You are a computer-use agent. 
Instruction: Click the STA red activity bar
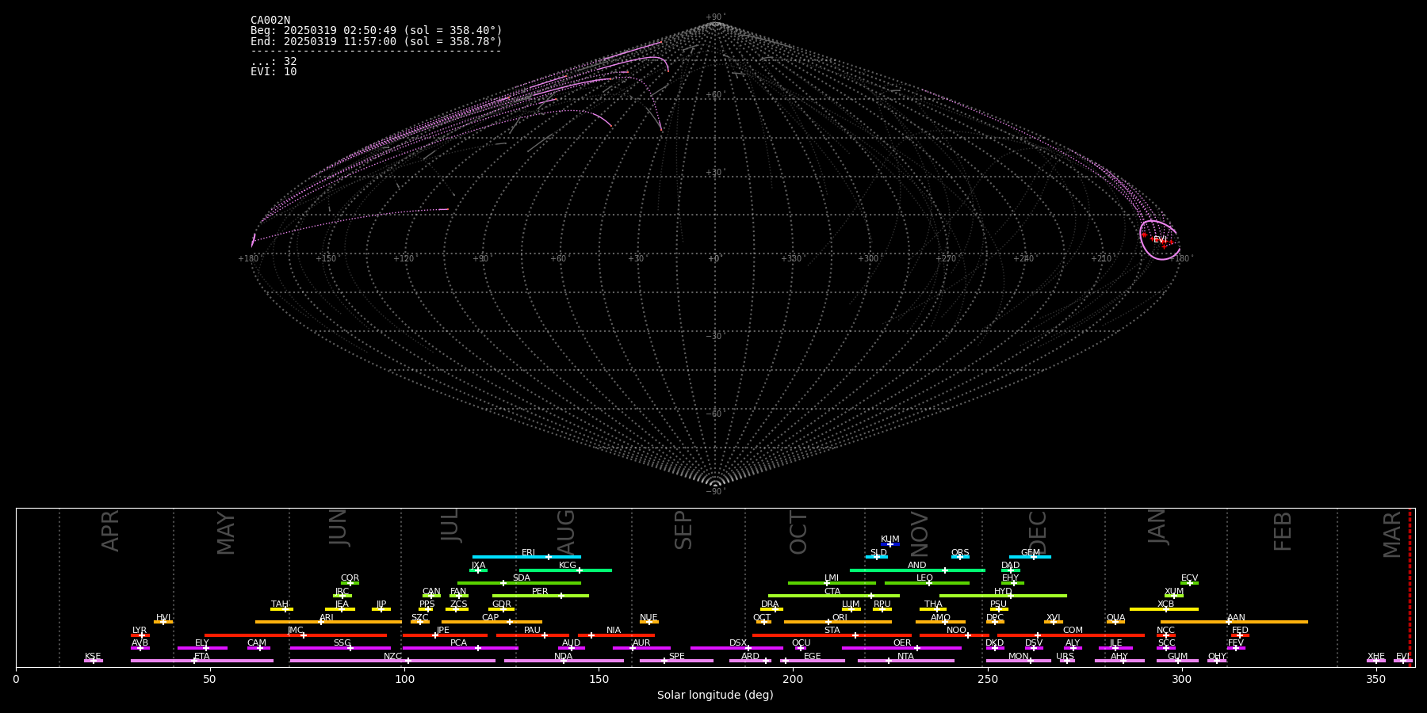[x=832, y=635]
